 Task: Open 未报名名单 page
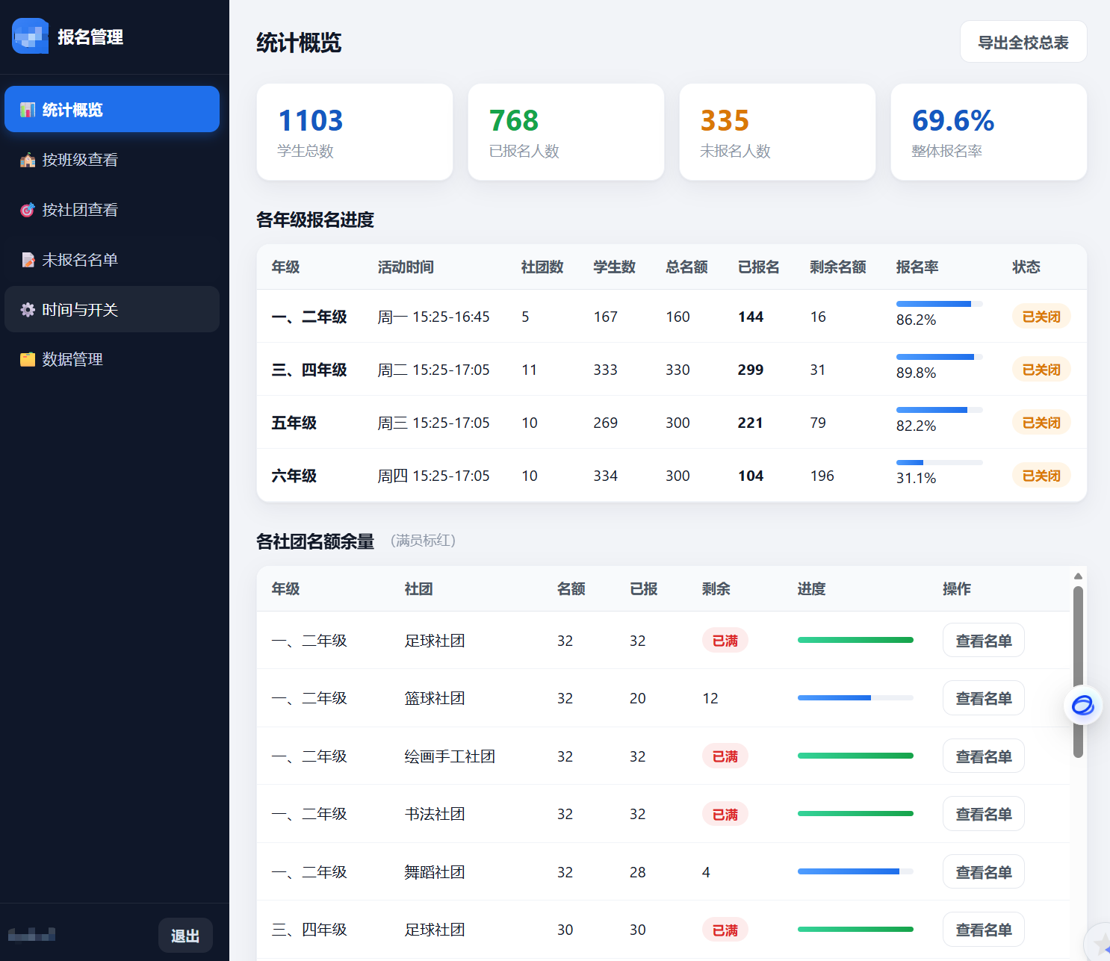[112, 260]
